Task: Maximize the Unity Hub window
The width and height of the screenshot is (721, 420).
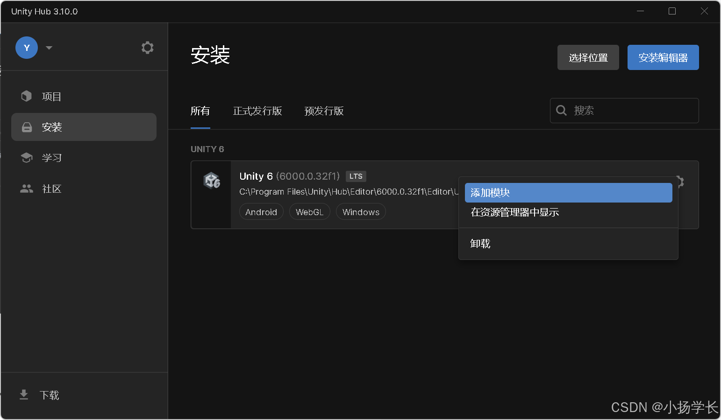Action: pyautogui.click(x=672, y=11)
